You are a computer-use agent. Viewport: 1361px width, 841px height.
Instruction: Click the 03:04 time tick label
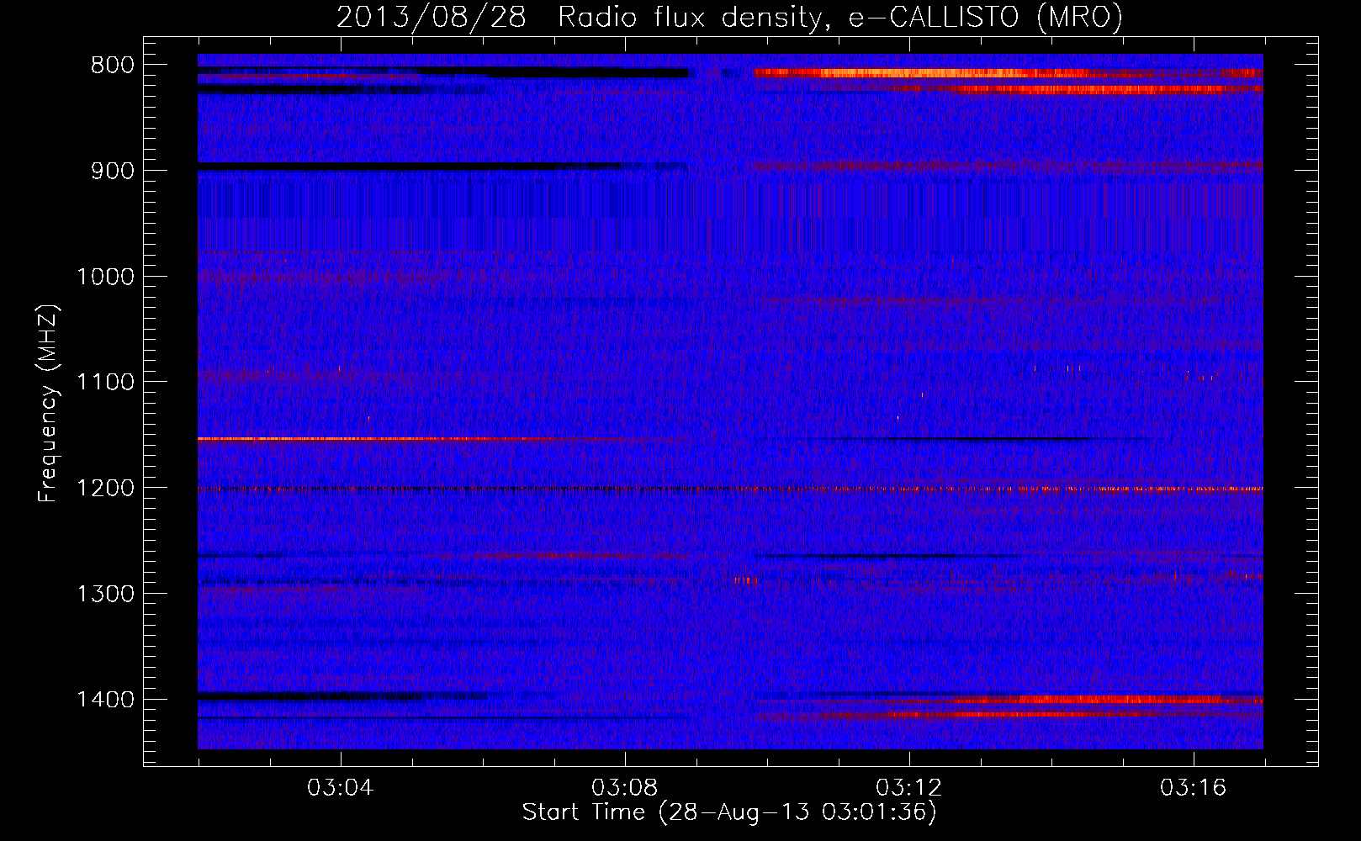341,788
